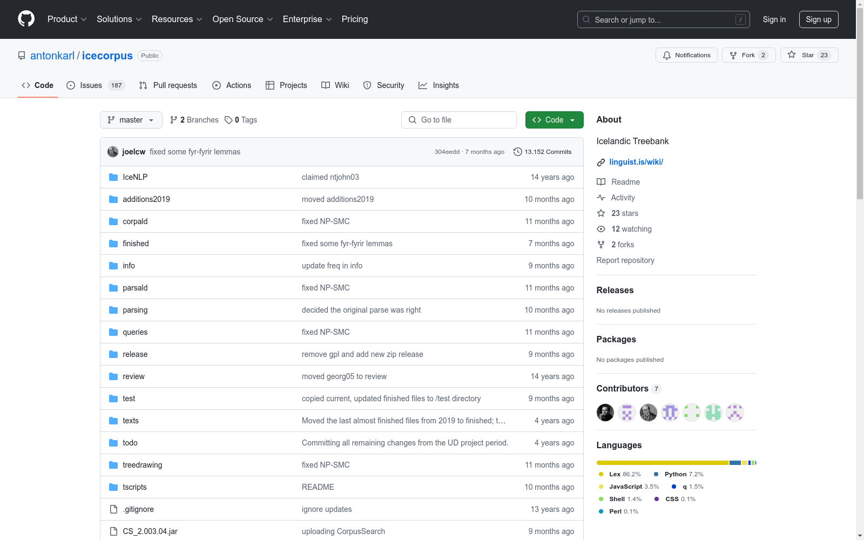Open the master branch dropdown
Image resolution: width=864 pixels, height=540 pixels.
tap(131, 120)
